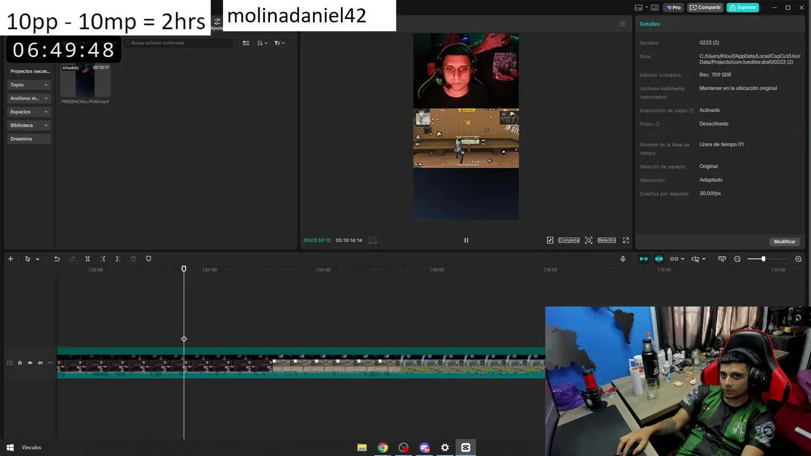Undo the last edit
This screenshot has width=811, height=456.
tap(56, 258)
